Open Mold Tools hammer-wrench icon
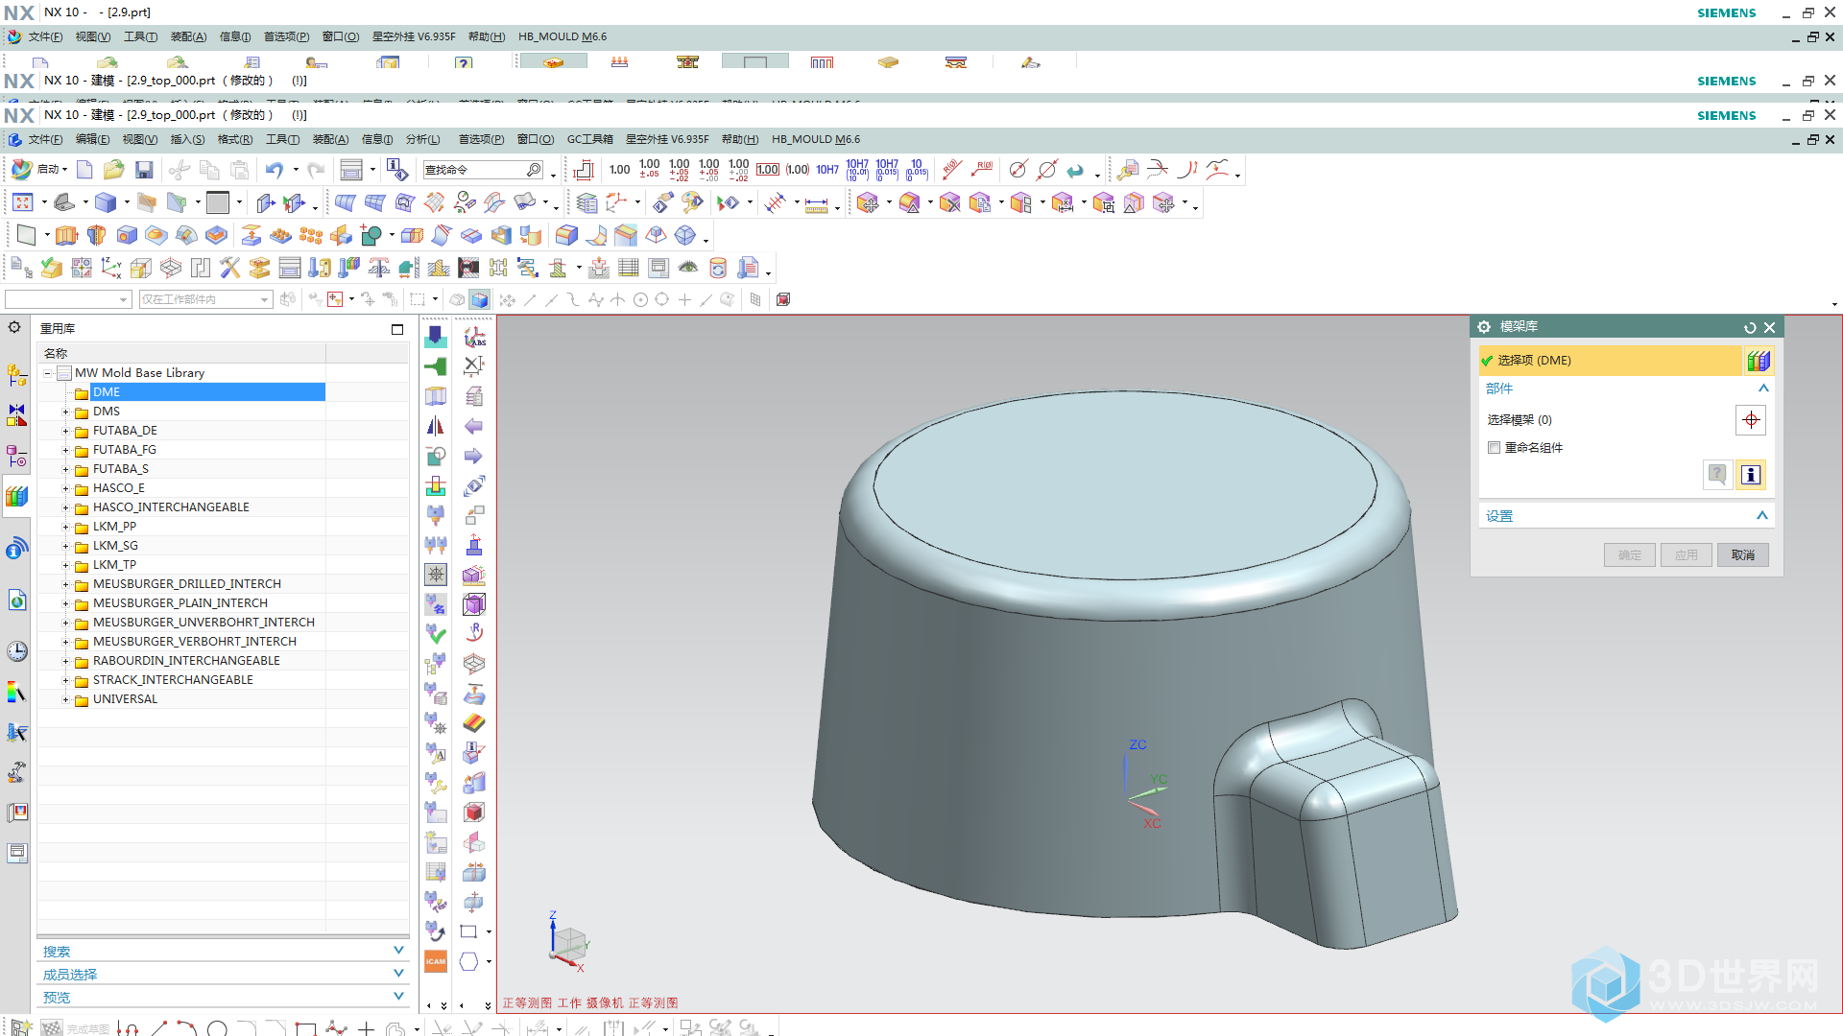Viewport: 1843px width, 1036px height. click(x=230, y=268)
